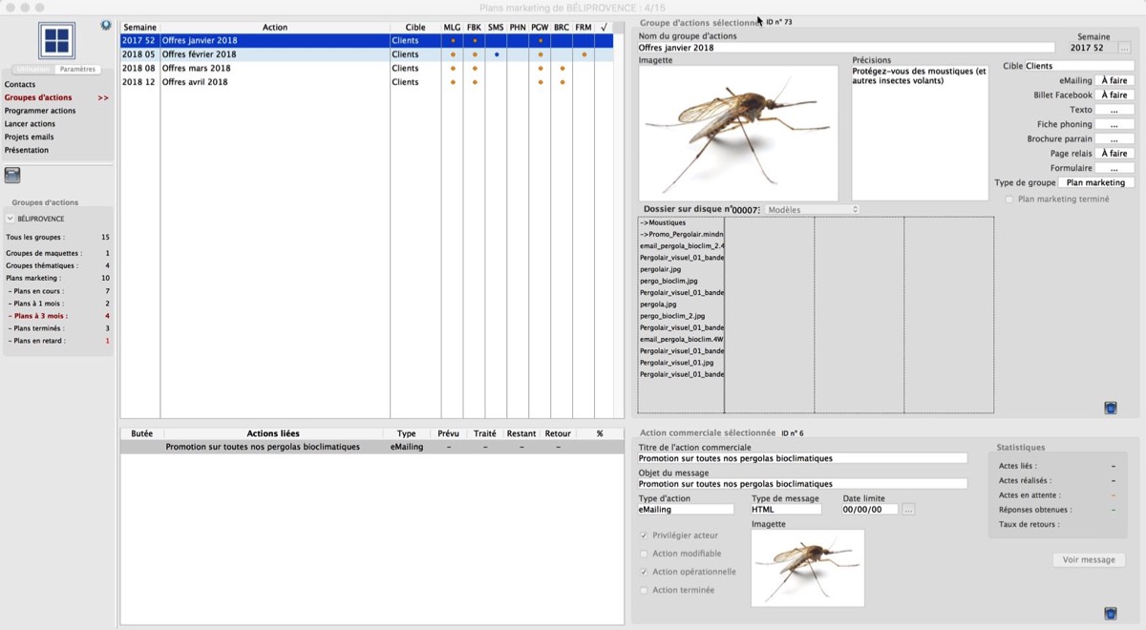Image resolution: width=1146 pixels, height=630 pixels.
Task: Check the Plan marketing terminé box
Action: (x=1009, y=199)
